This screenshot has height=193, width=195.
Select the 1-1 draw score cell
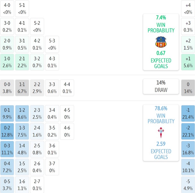(22, 88)
